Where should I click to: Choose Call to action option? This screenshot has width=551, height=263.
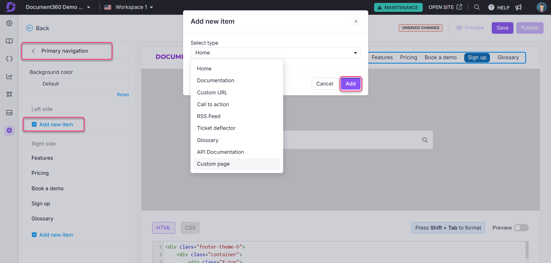[237, 104]
